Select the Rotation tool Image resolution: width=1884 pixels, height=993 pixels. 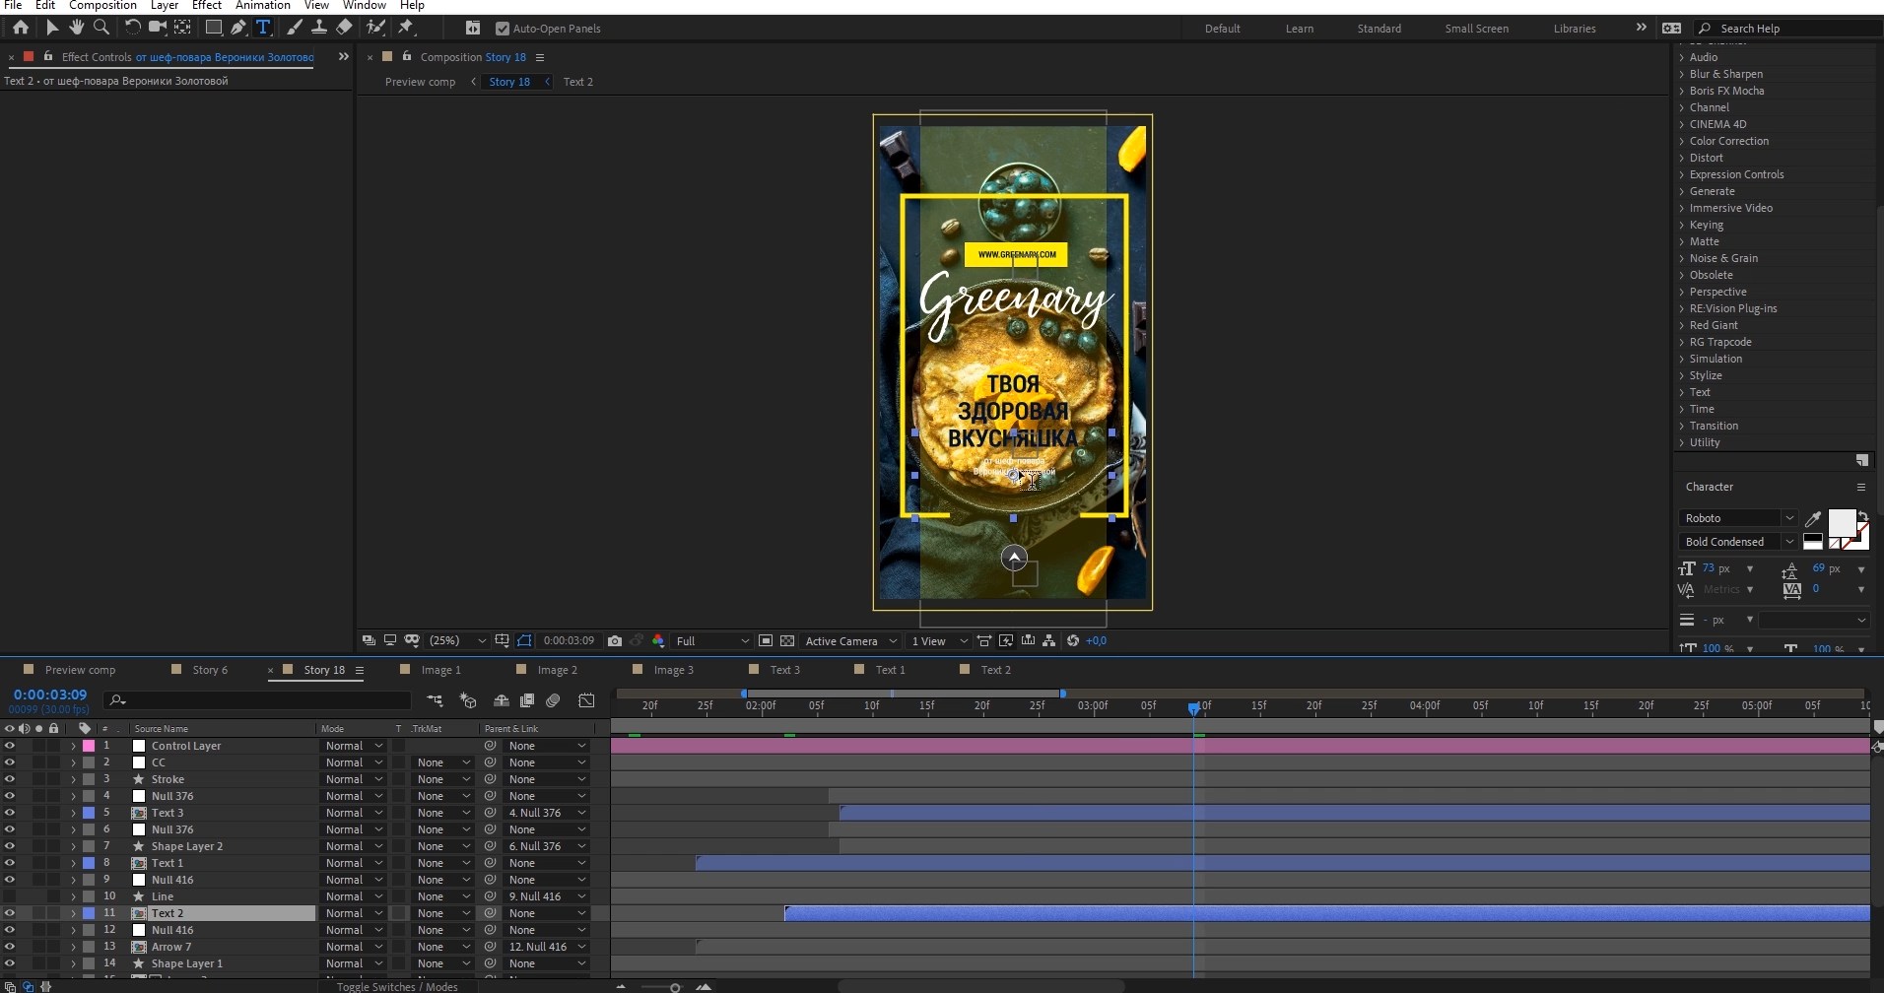point(132,28)
